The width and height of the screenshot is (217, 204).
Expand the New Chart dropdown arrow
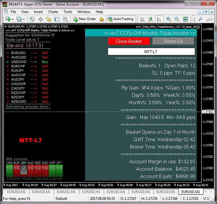(x=13, y=19)
